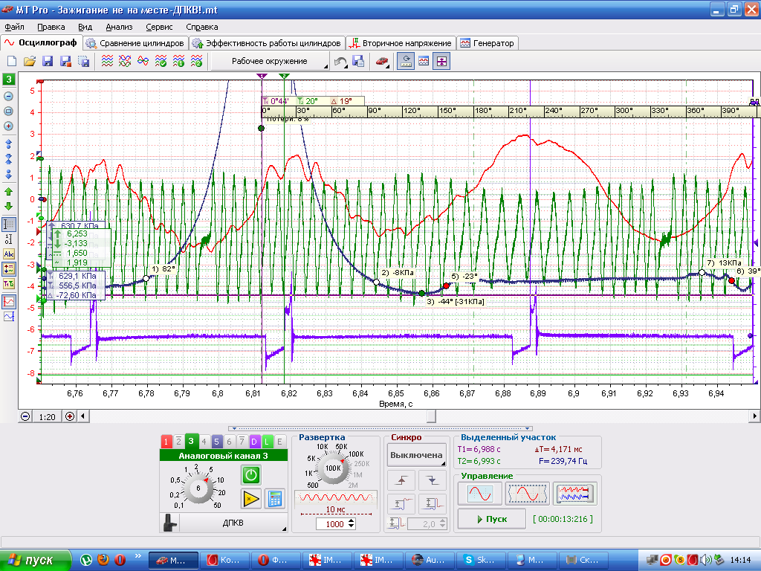This screenshot has height=571, width=761.
Task: Click the sine wave oscilloscope mode icon under Управление
Action: (479, 494)
